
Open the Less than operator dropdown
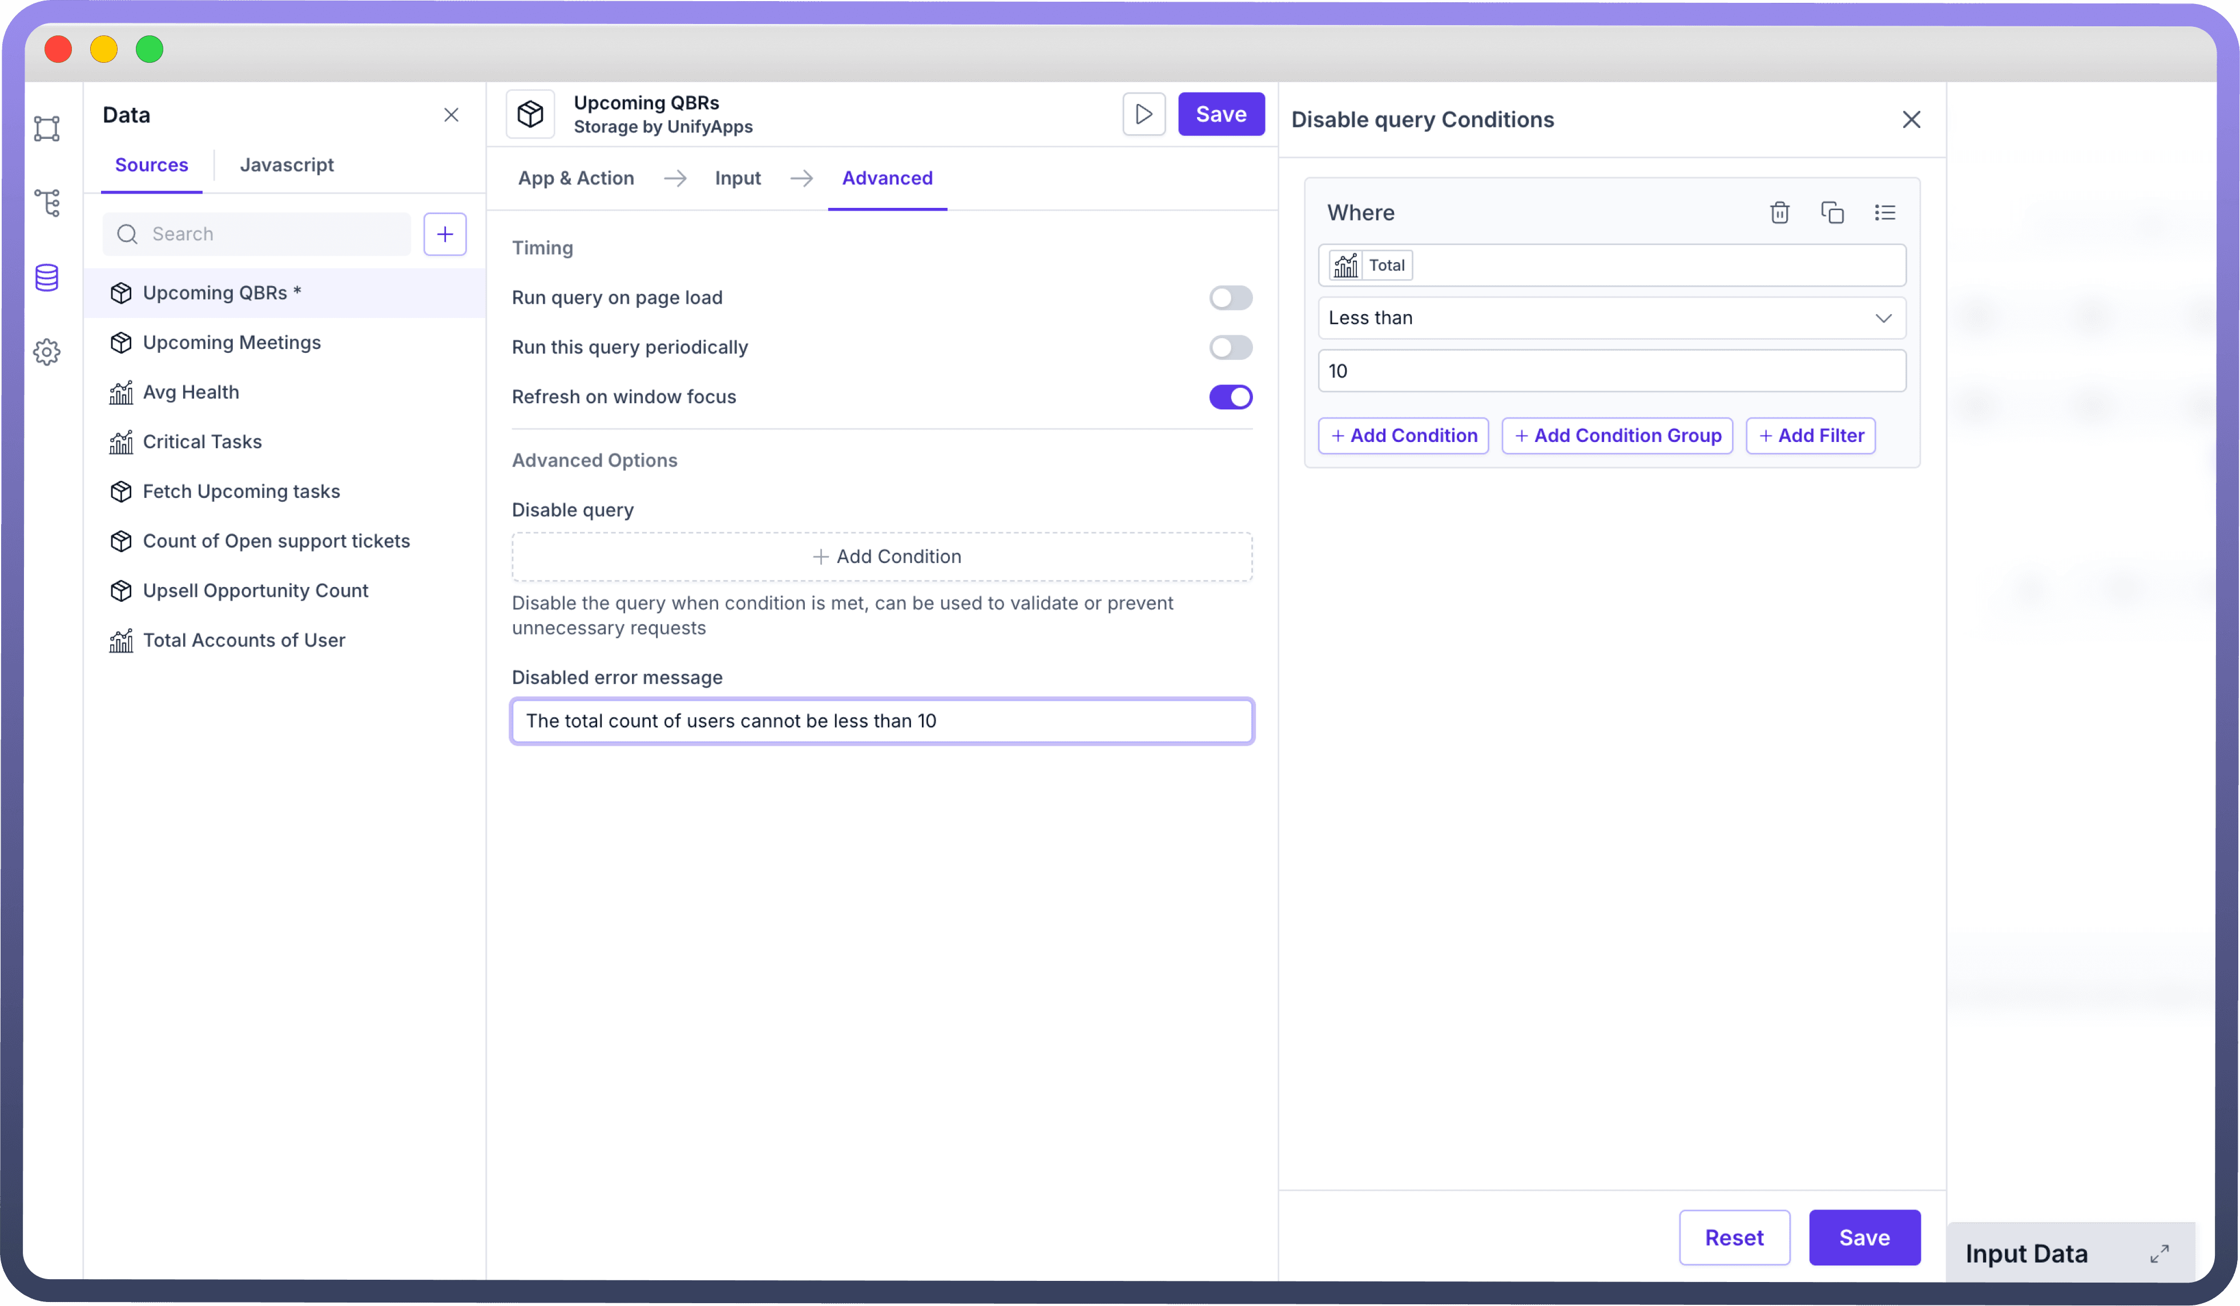[x=1611, y=318]
